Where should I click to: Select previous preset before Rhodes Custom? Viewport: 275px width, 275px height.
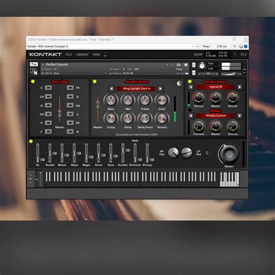coord(191,116)
